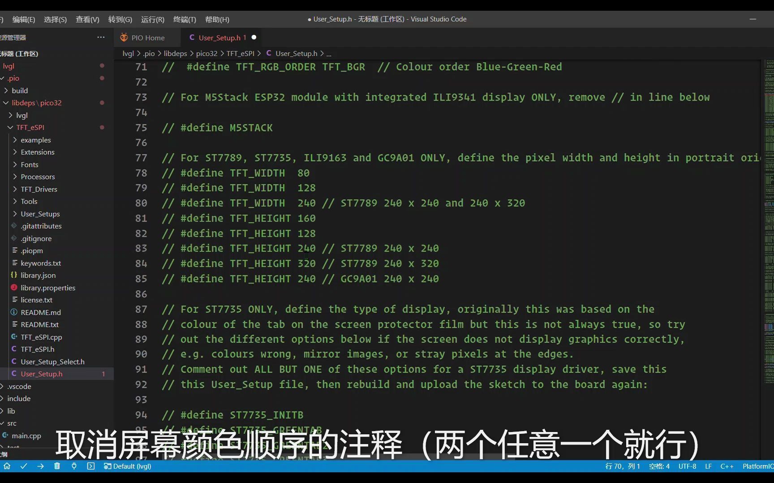Switch project environment Default (lvgl)

point(128,466)
